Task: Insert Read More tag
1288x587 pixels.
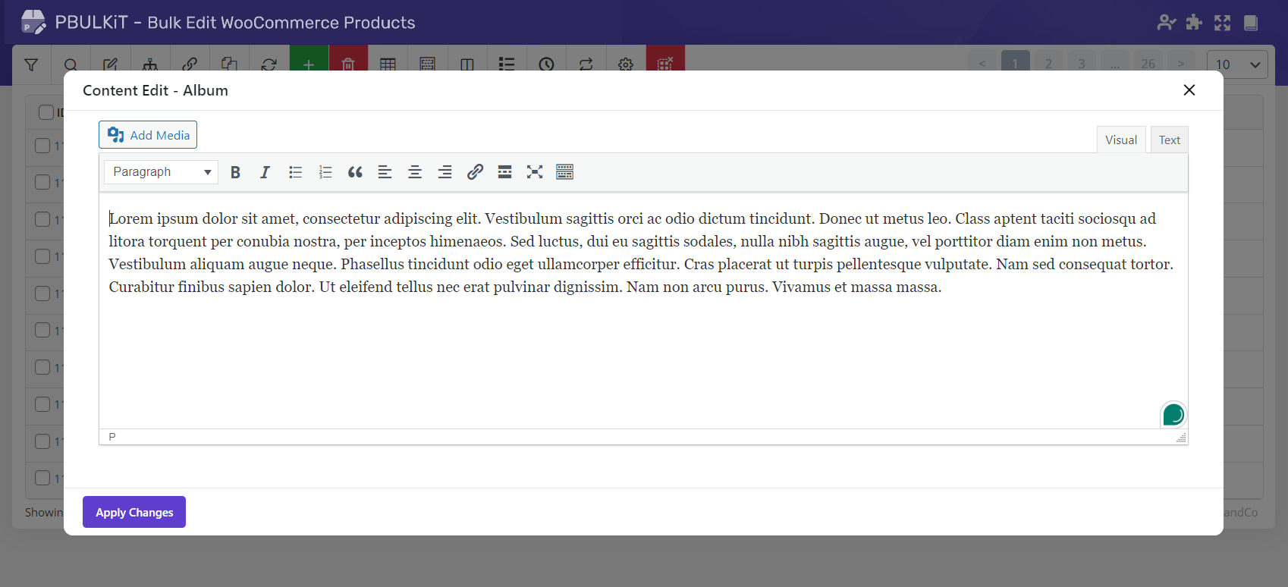Action: coord(504,172)
